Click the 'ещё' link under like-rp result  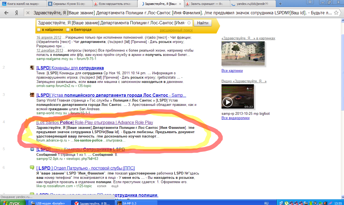pos(115,186)
